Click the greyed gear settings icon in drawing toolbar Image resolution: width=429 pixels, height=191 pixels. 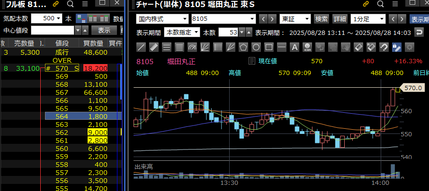tap(409, 48)
